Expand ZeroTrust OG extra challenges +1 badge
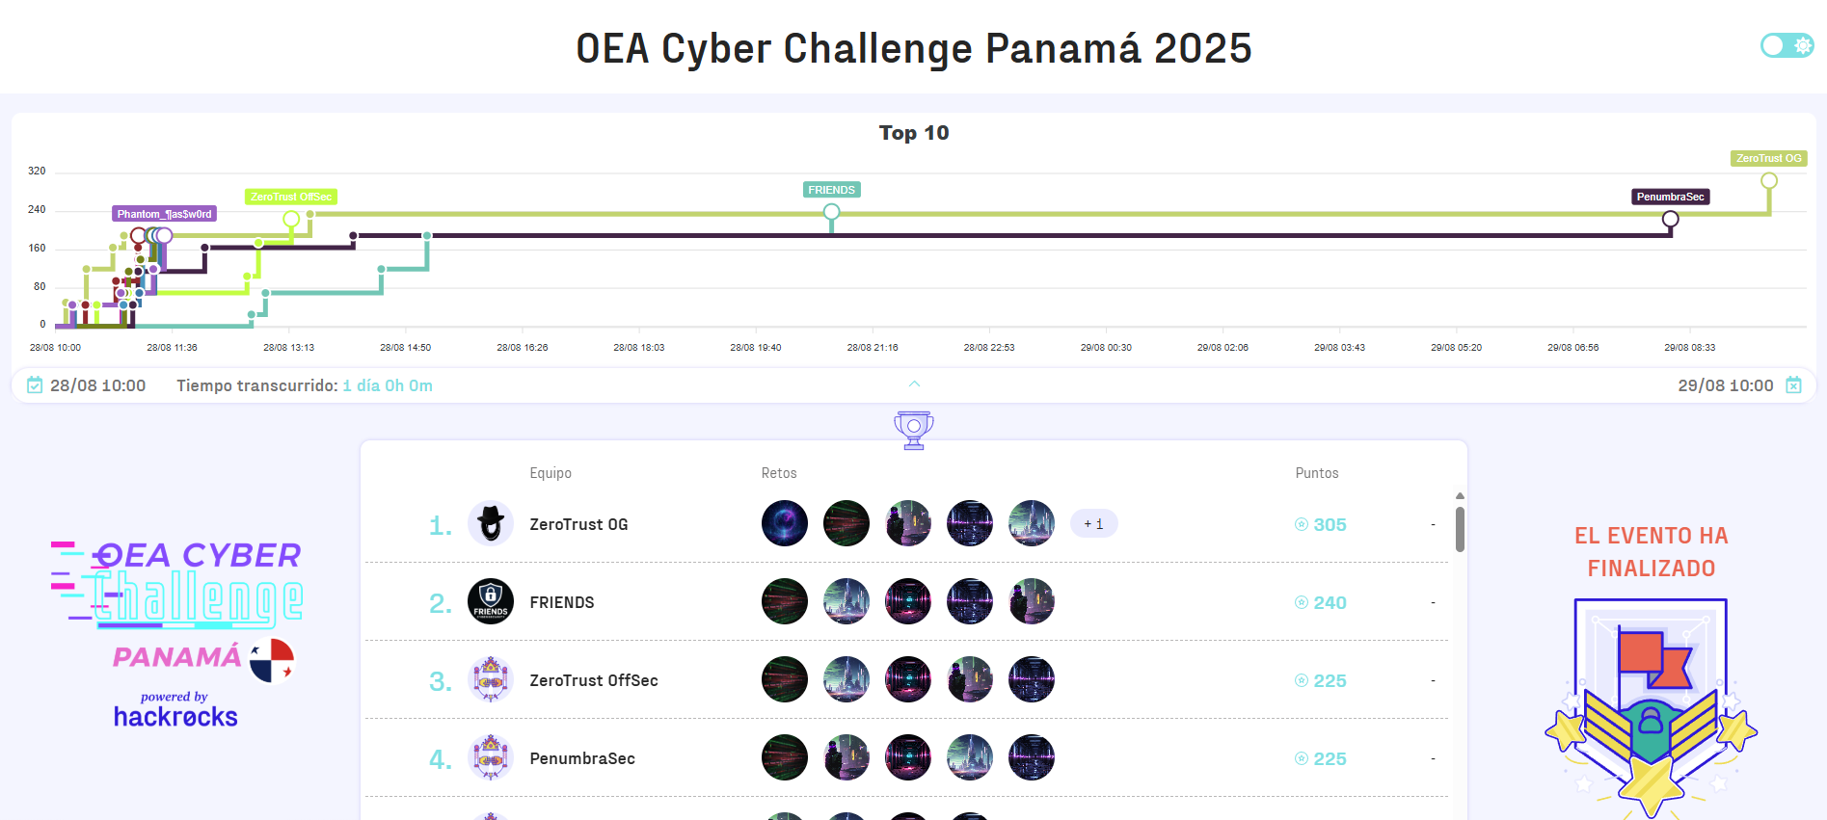This screenshot has height=820, width=1827. (x=1093, y=524)
